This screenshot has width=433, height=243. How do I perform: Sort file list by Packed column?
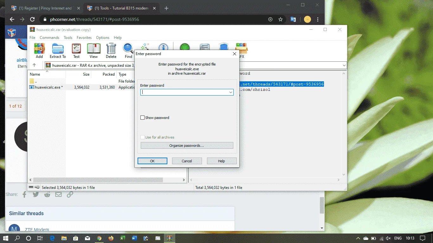point(104,74)
